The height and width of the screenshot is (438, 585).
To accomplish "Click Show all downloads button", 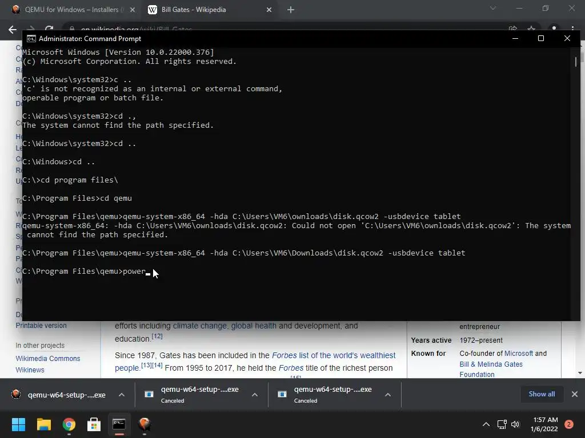I will tap(542, 394).
